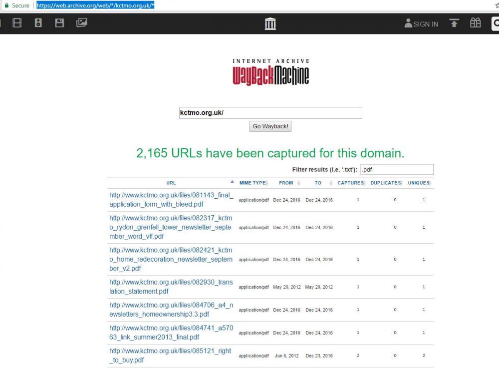
Task: Open 084706 newsletters homeownership3.3.pdf link
Action: 171,310
